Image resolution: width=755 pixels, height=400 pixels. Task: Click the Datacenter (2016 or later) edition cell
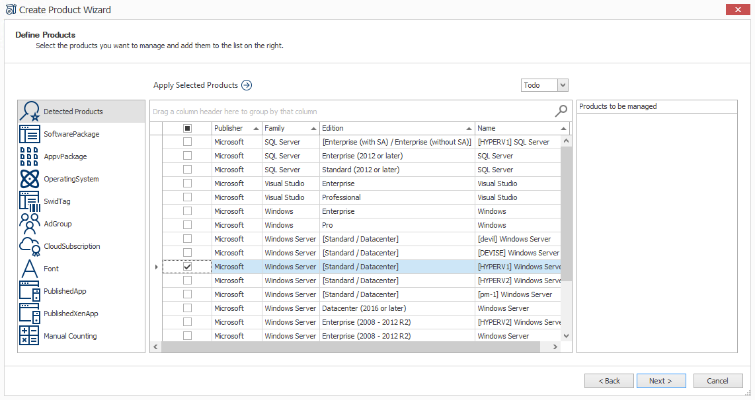397,308
